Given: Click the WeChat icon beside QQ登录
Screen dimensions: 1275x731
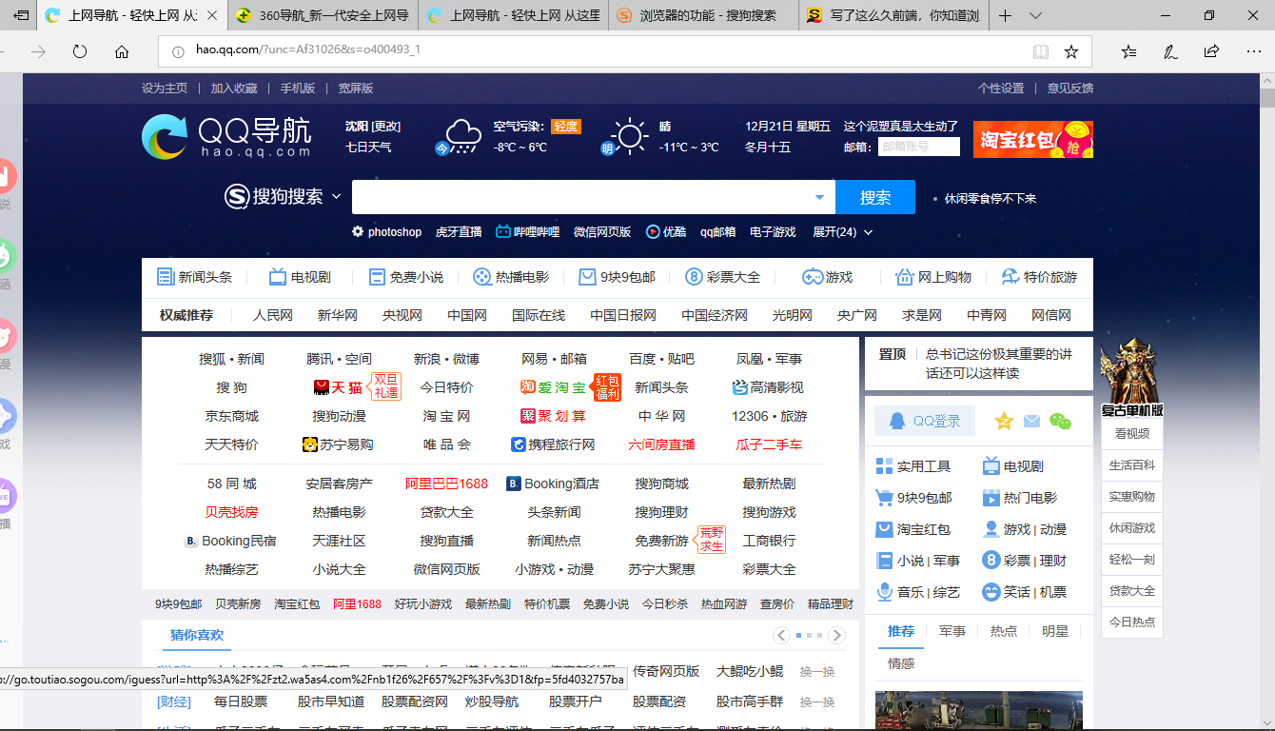Looking at the screenshot, I should coord(1060,421).
